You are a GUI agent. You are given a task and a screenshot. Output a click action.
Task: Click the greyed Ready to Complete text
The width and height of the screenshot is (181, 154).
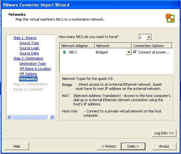click(28, 89)
